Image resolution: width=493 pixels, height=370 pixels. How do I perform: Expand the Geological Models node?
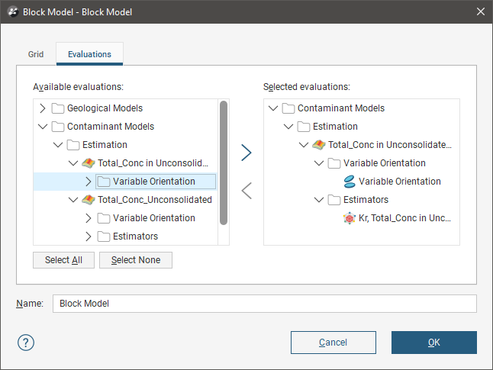42,108
